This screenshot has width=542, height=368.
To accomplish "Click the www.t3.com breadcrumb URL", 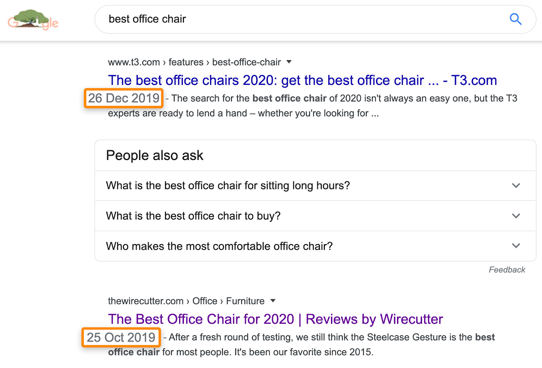I will point(133,62).
